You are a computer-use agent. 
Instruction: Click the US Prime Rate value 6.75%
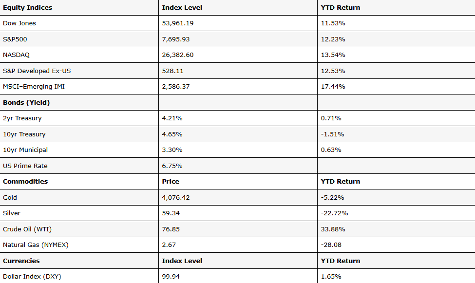(172, 166)
